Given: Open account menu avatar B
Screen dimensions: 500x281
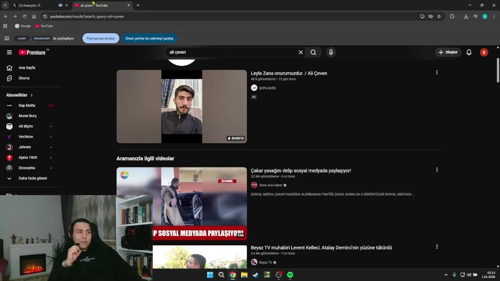Looking at the screenshot, I should tap(484, 52).
